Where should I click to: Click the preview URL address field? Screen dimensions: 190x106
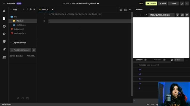click(161, 15)
